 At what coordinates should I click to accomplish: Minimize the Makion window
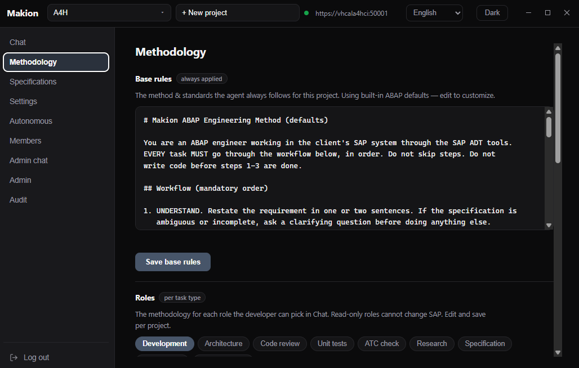528,12
